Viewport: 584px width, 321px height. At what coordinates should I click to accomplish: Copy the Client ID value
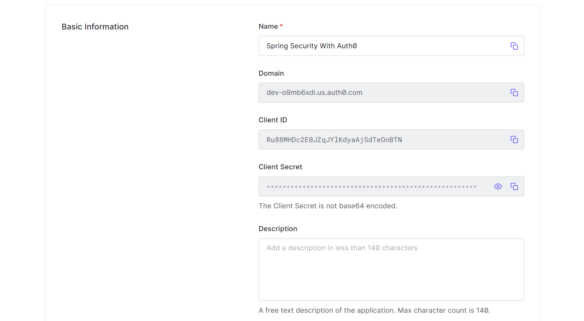[514, 140]
